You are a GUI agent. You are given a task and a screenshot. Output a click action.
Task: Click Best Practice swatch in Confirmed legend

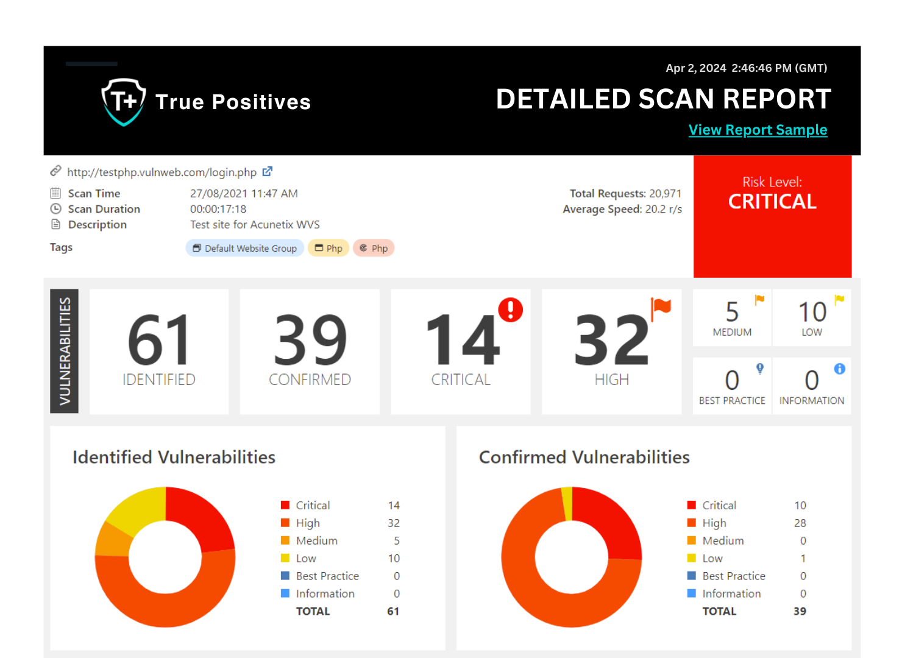[692, 576]
